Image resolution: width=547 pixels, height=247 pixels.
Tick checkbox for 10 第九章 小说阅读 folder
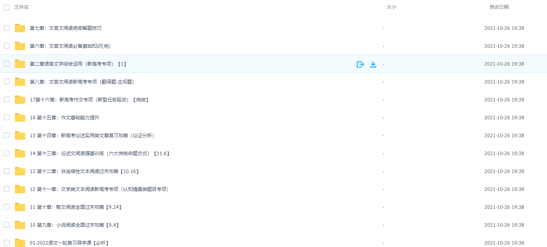(x=7, y=225)
